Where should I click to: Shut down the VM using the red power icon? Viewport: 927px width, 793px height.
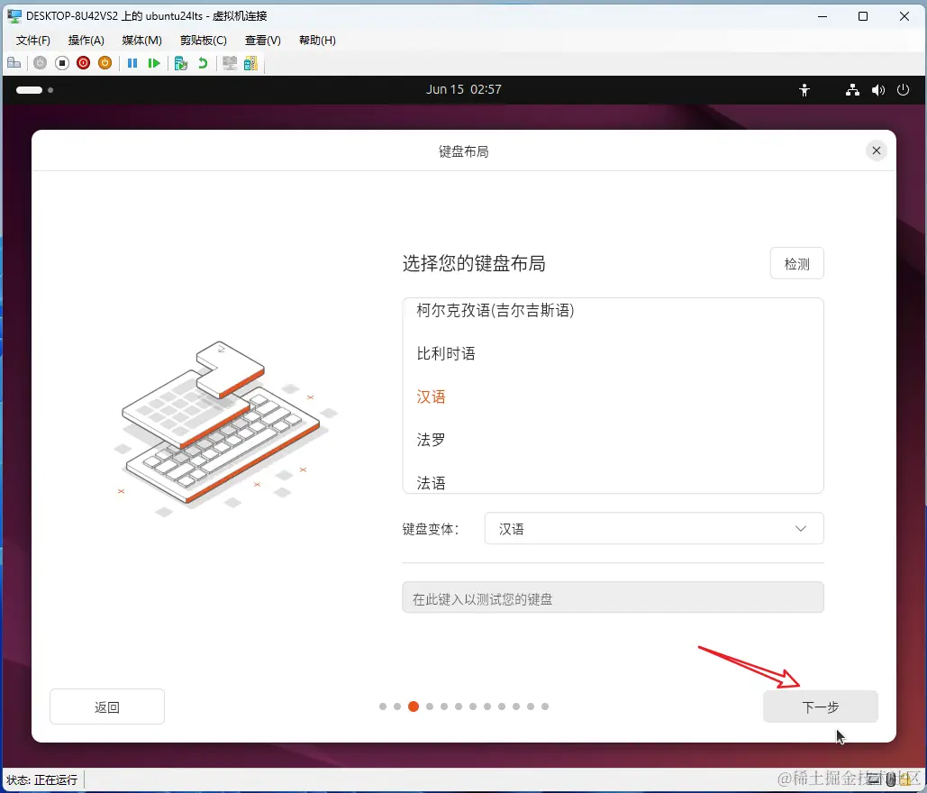coord(84,63)
